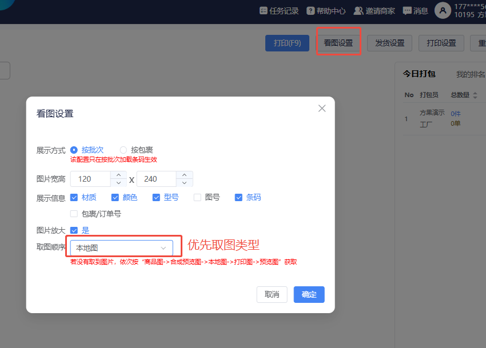The height and width of the screenshot is (348, 486).
Task: Click 确定 to confirm settings
Action: [309, 294]
